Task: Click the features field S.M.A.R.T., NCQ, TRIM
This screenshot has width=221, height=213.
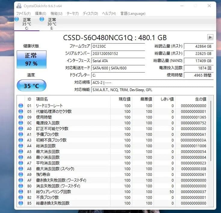Action: (x=152, y=90)
